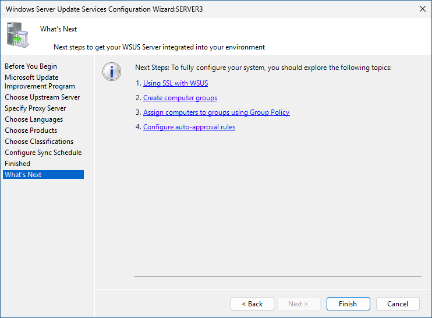This screenshot has height=318, width=432.
Task: Select the highlighted What's Next step
Action: coord(43,174)
